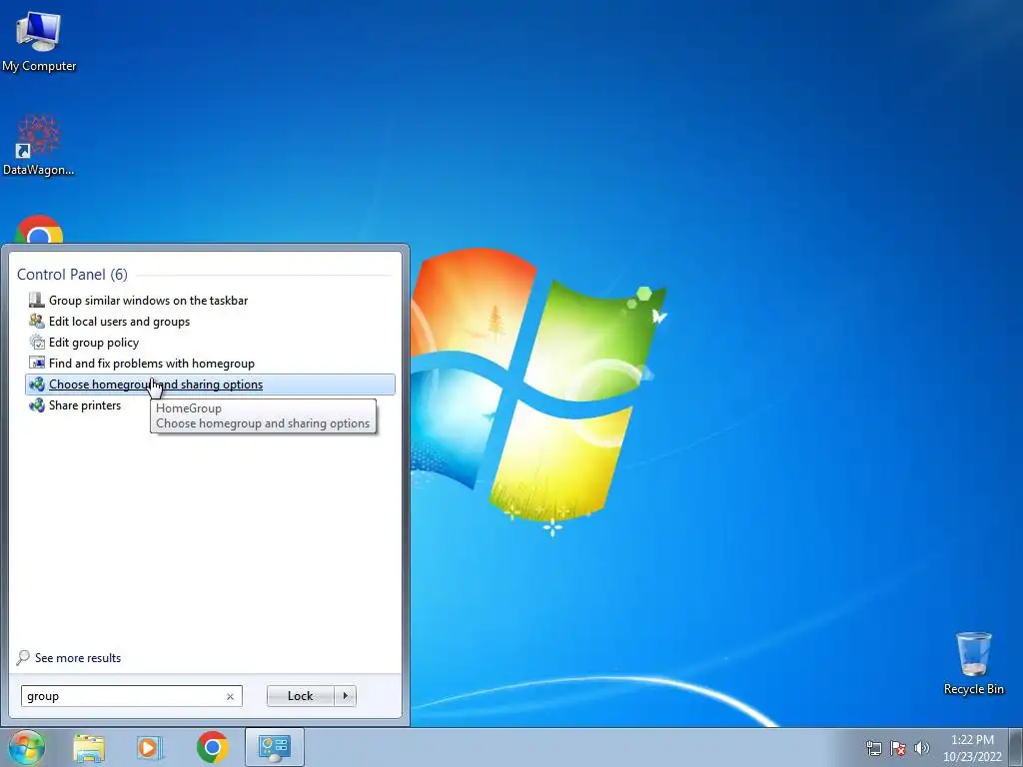Clear the search text with the X button
Screen dimensions: 1023x767
230,696
